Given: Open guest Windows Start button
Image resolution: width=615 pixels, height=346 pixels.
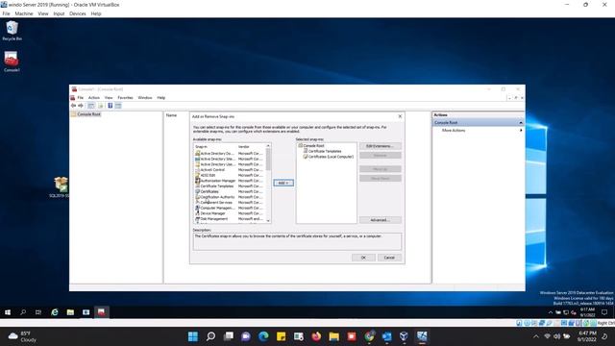Looking at the screenshot, I should click(x=8, y=312).
